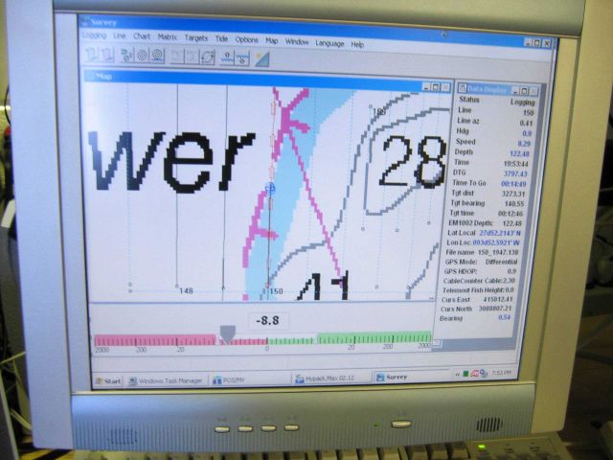Click the small multi-target toolbar icon
Image resolution: width=613 pixels, height=460 pixels.
(126, 56)
